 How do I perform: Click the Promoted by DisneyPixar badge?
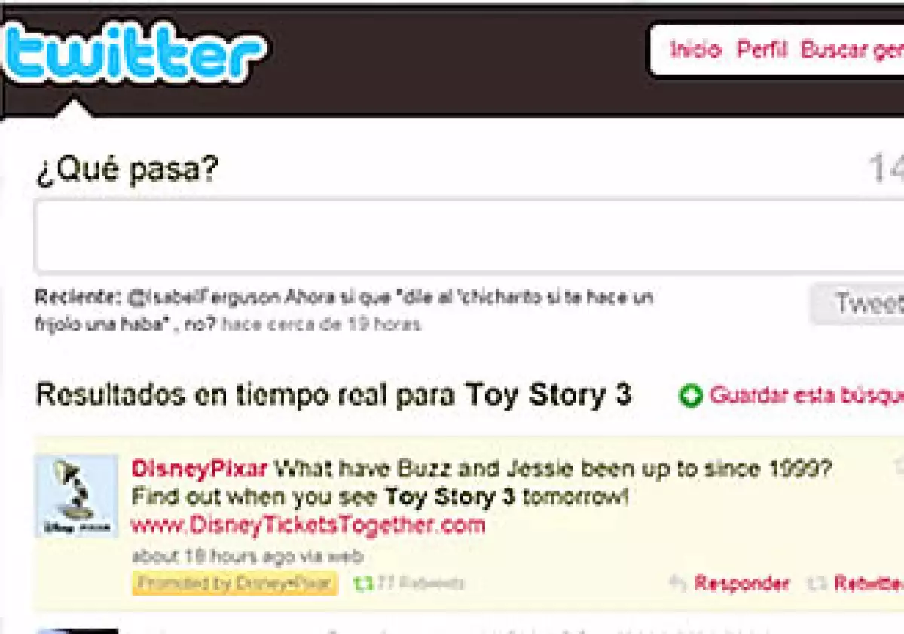(x=234, y=583)
